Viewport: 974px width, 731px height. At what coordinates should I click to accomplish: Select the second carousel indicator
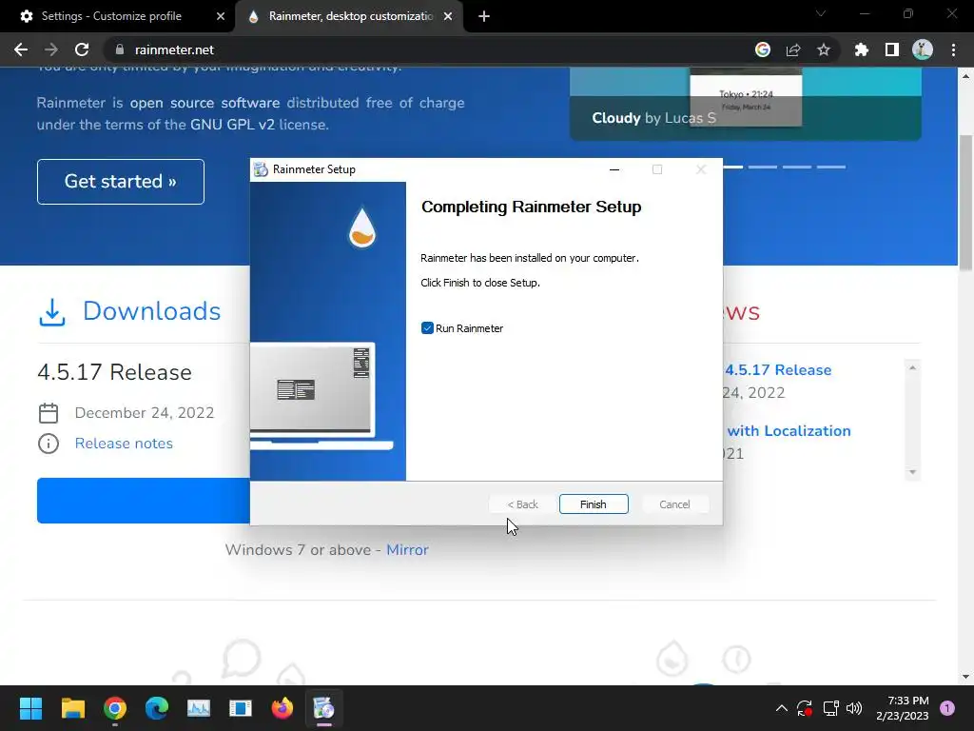(x=762, y=167)
